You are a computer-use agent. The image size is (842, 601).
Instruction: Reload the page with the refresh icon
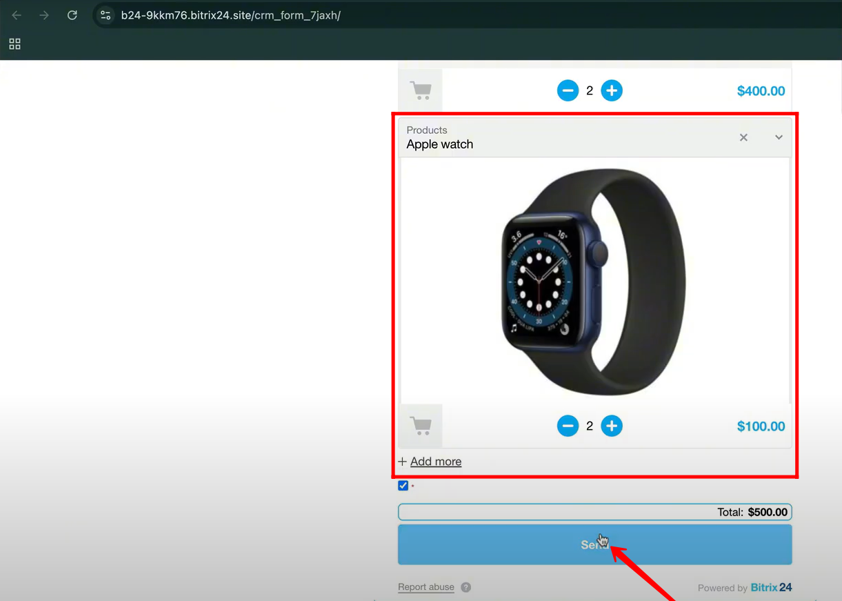(72, 15)
